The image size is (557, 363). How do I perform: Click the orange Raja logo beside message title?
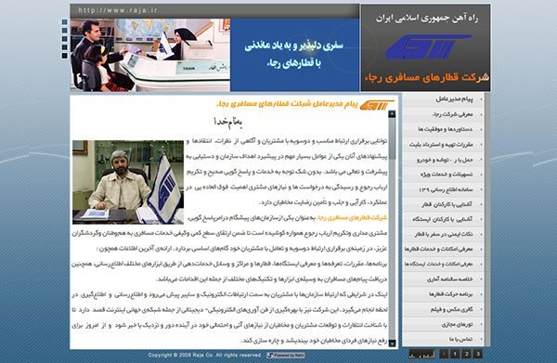point(377,106)
